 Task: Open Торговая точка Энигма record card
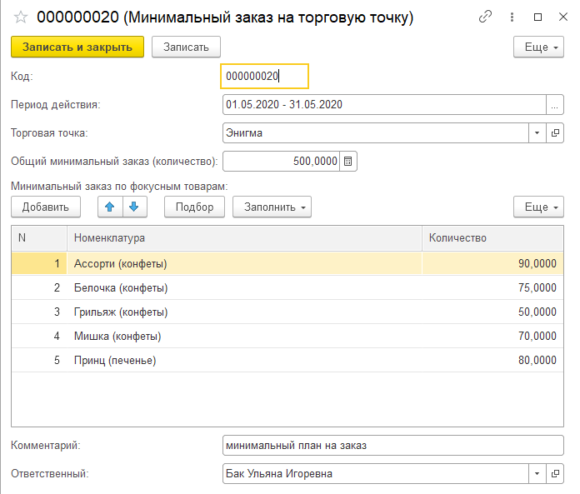(555, 132)
